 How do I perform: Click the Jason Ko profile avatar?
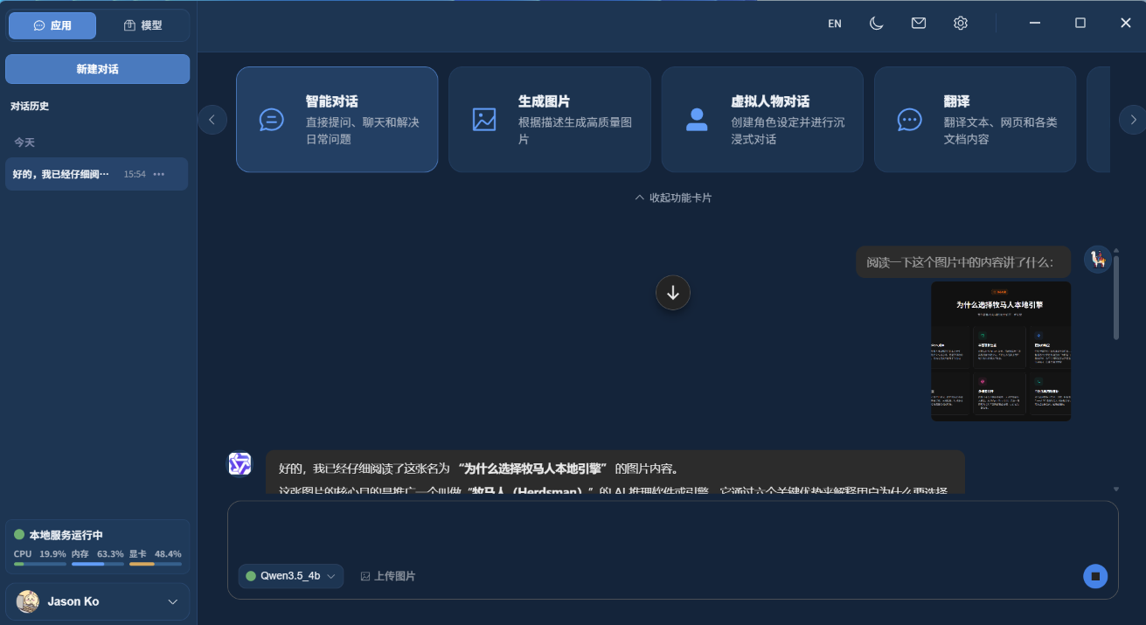28,601
